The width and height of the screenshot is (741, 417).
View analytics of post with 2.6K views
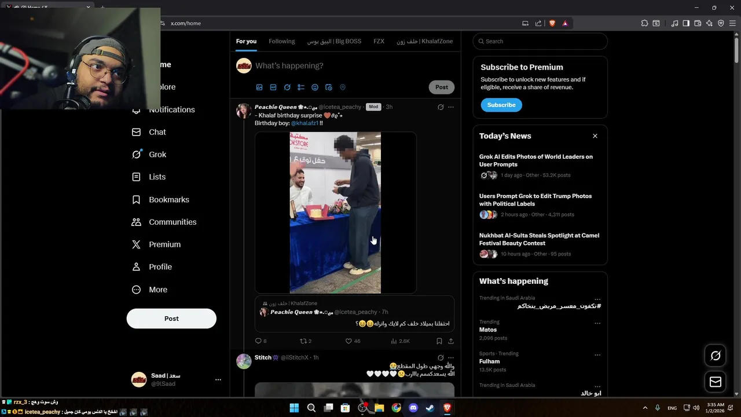point(400,341)
